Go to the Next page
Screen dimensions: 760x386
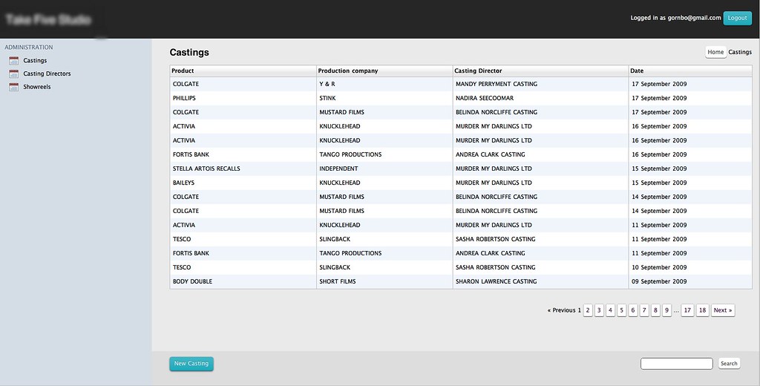tap(723, 310)
